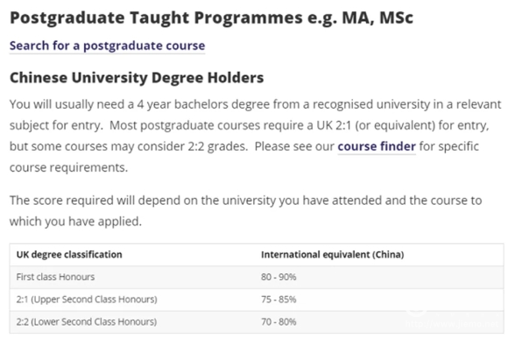The width and height of the screenshot is (508, 338).
Task: Click the 'First class Honours' table cell
Action: pyautogui.click(x=55, y=277)
